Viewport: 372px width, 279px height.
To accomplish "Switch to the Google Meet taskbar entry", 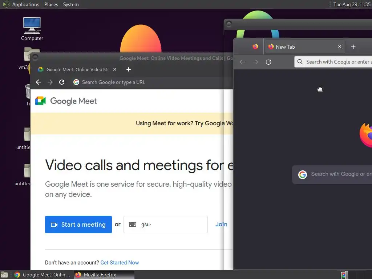I will [x=42, y=275].
